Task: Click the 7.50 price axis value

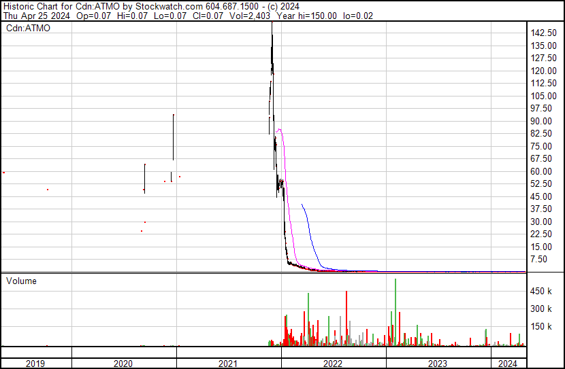Action: [x=538, y=260]
